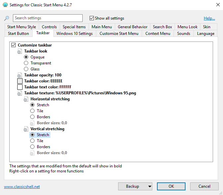Click the Horizontal stretching setting icon

click(26, 99)
